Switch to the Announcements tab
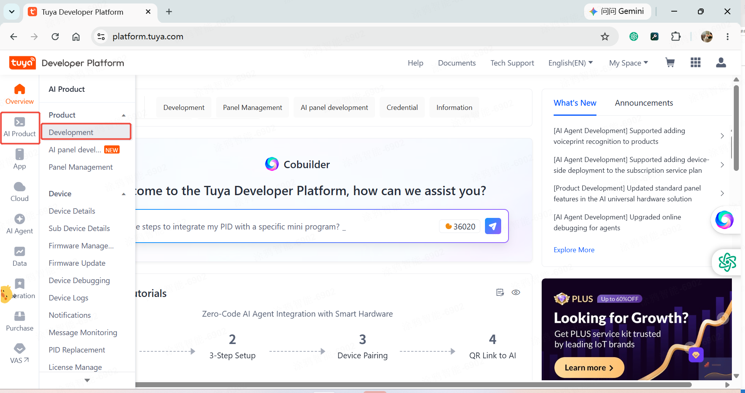Image resolution: width=745 pixels, height=393 pixels. pos(644,103)
